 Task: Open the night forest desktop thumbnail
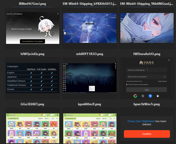coord(90,78)
